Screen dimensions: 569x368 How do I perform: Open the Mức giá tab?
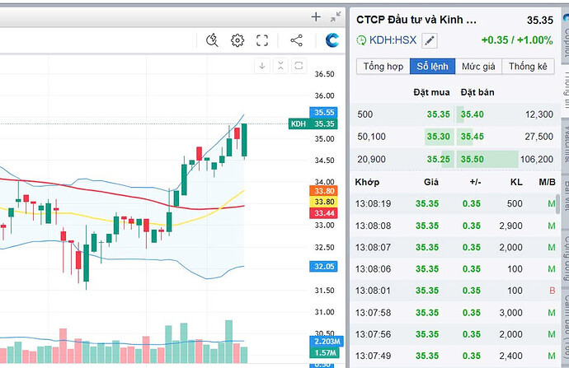[x=478, y=67]
